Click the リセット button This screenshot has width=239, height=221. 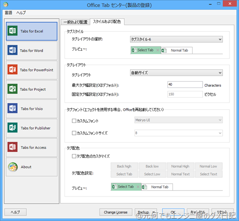coord(223,212)
